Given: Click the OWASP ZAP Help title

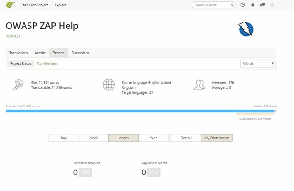Looking at the screenshot, I should [42, 26].
